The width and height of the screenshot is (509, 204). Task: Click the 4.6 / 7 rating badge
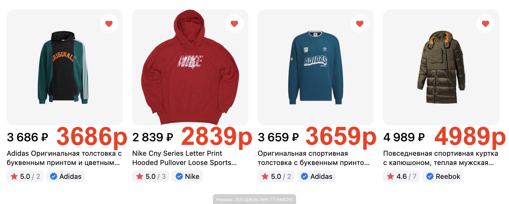pyautogui.click(x=402, y=176)
